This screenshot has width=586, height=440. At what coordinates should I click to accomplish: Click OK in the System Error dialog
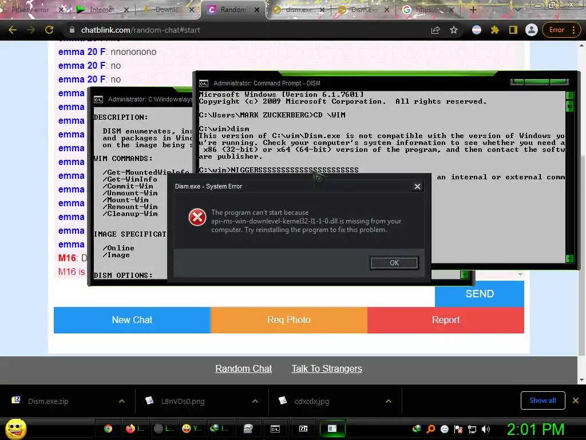pyautogui.click(x=394, y=262)
